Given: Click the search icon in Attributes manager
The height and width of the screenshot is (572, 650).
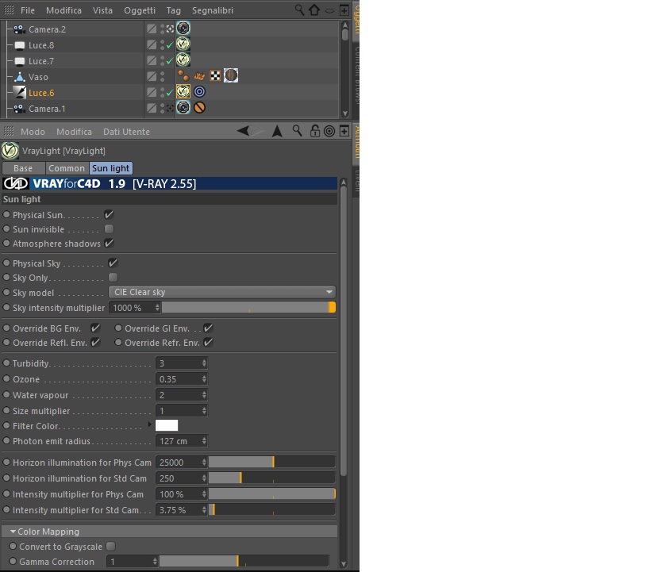Looking at the screenshot, I should pyautogui.click(x=297, y=131).
